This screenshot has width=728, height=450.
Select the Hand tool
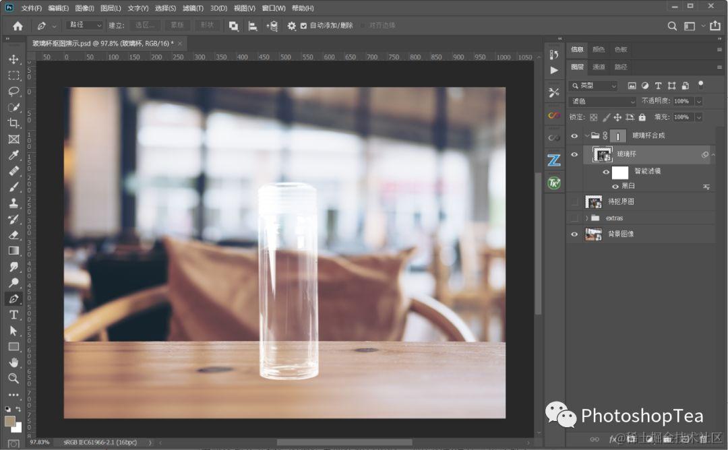click(13, 362)
